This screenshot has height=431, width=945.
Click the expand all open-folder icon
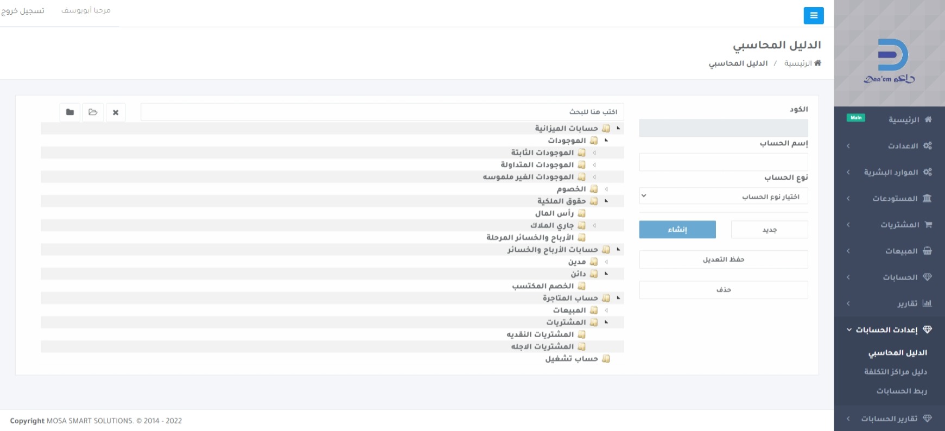[x=93, y=112]
